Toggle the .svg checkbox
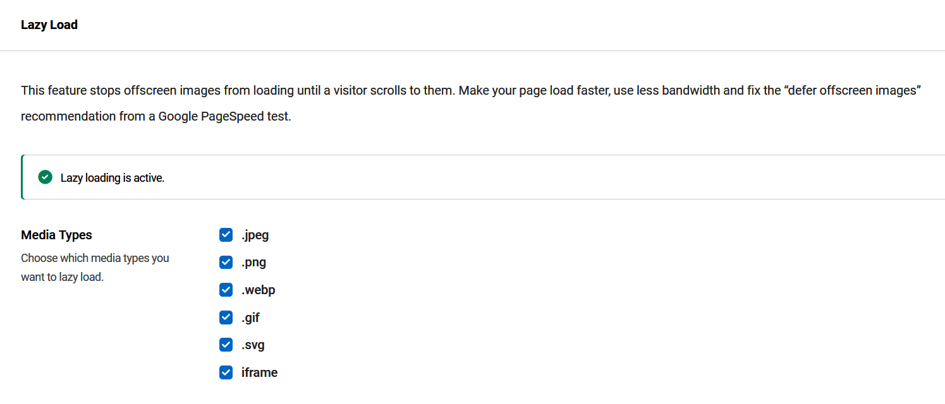 226,345
